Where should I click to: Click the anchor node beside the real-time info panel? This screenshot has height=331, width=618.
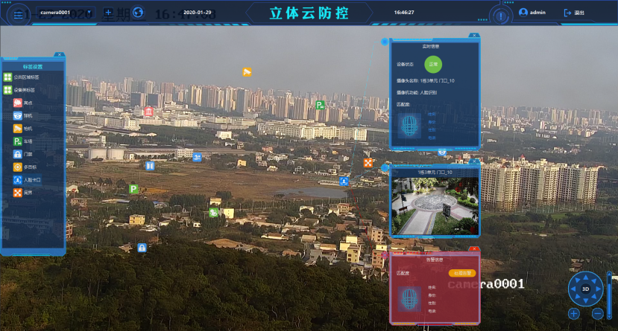(x=385, y=42)
